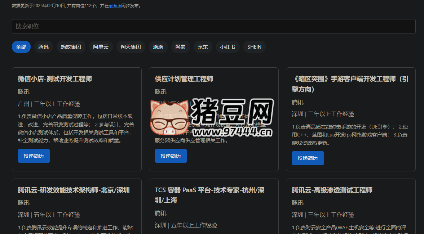
Task: Submit resume for 暗区突围 手游客户端开发工程师
Action: point(308,158)
